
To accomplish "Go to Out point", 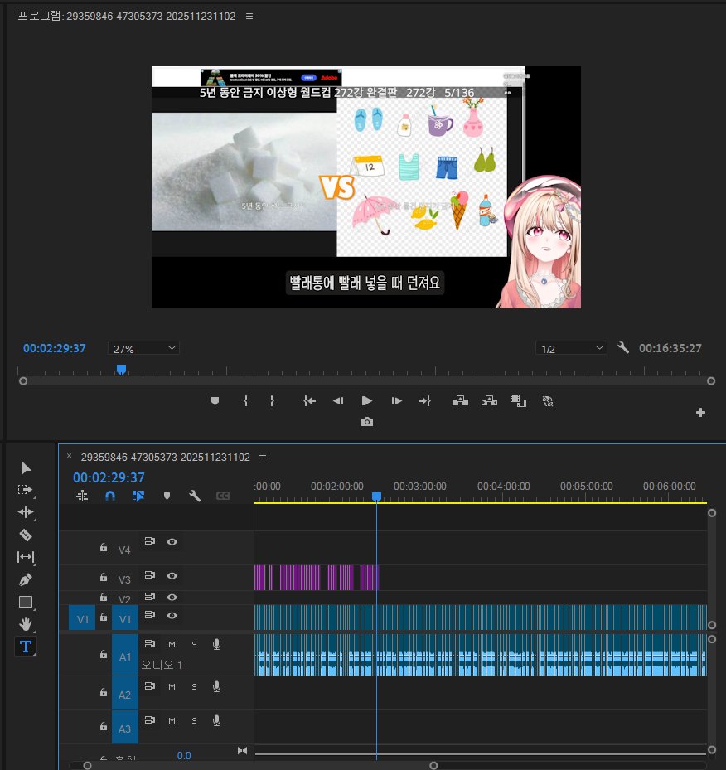I will click(x=424, y=401).
